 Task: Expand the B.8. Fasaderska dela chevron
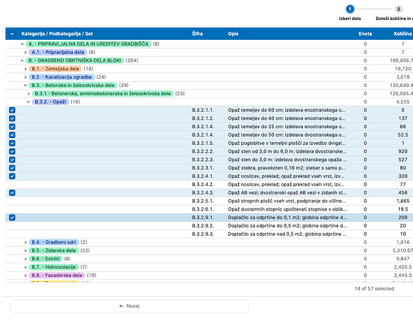coord(26,276)
